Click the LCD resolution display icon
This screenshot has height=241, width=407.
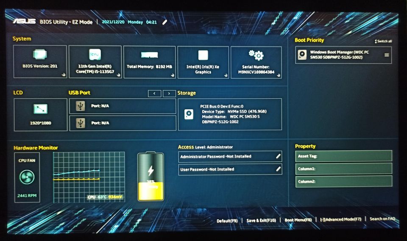tap(41, 109)
